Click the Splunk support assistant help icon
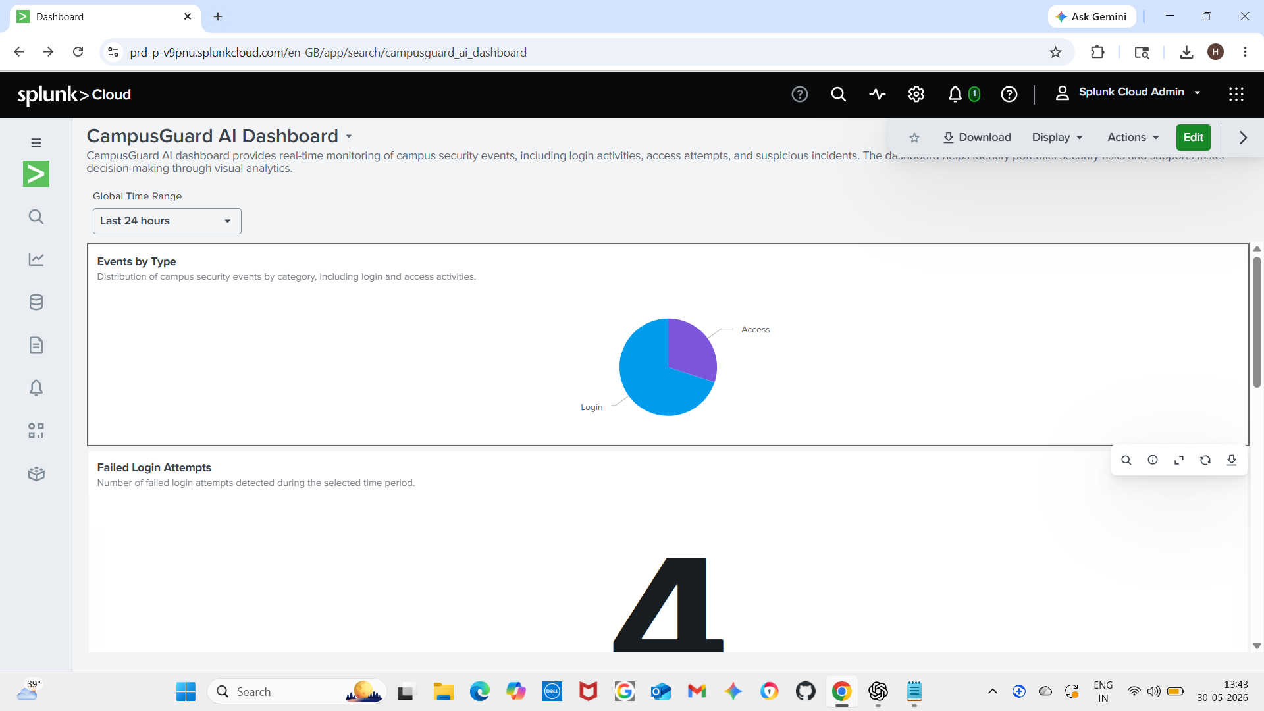 point(800,94)
